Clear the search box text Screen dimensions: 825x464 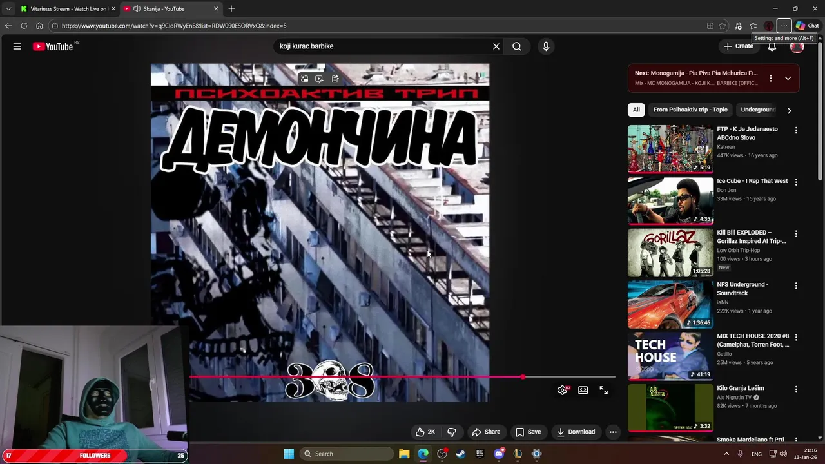click(x=496, y=46)
